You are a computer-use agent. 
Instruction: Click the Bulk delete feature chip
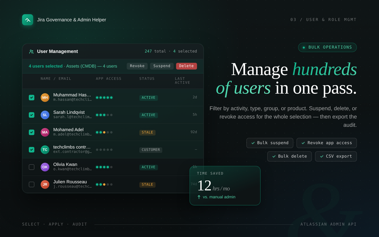point(290,156)
